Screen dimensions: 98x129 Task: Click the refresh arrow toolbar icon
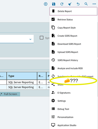(x=62, y=4)
